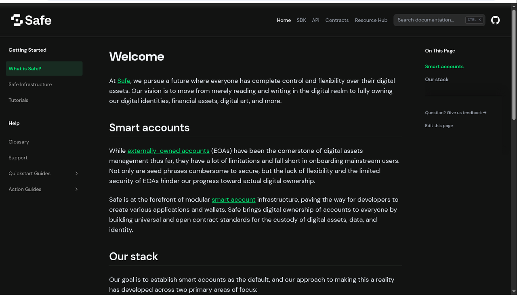Open the Contracts nav item

click(337, 20)
